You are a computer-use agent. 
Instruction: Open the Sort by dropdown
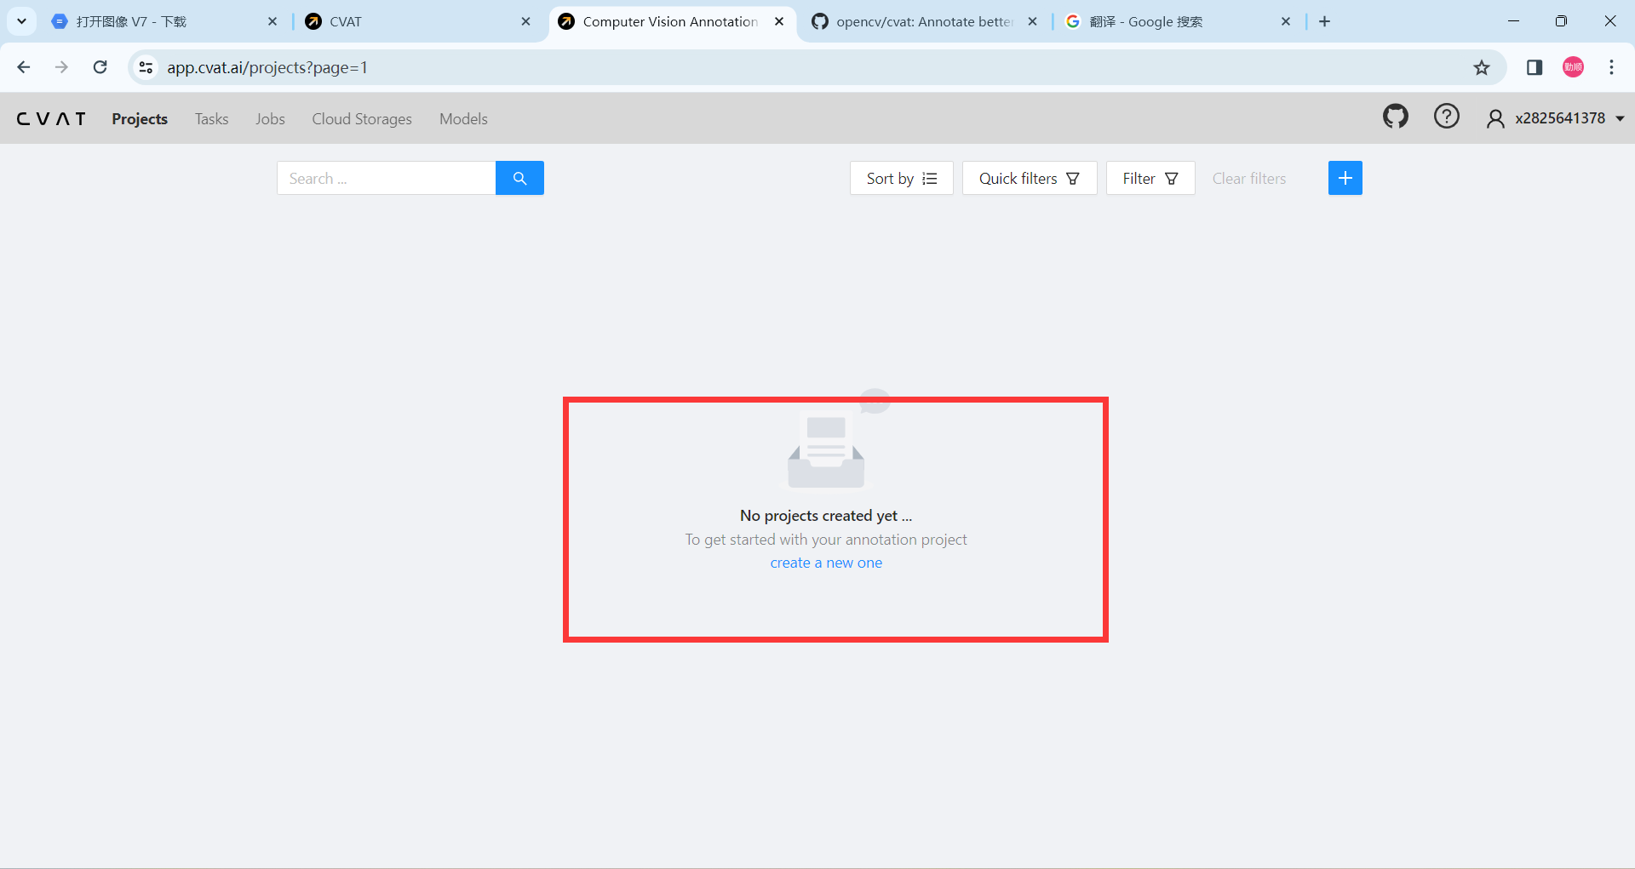(x=901, y=178)
